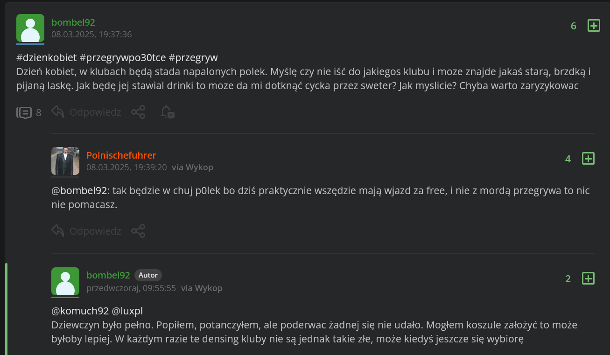Open the #przegryw tag

(193, 58)
